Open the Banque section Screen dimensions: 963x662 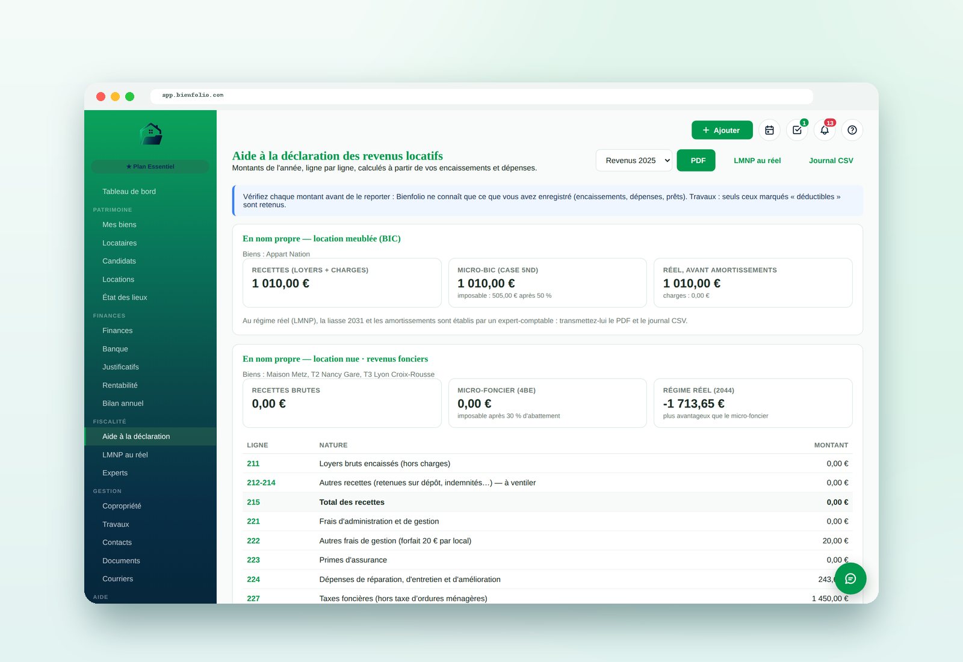pos(150,349)
